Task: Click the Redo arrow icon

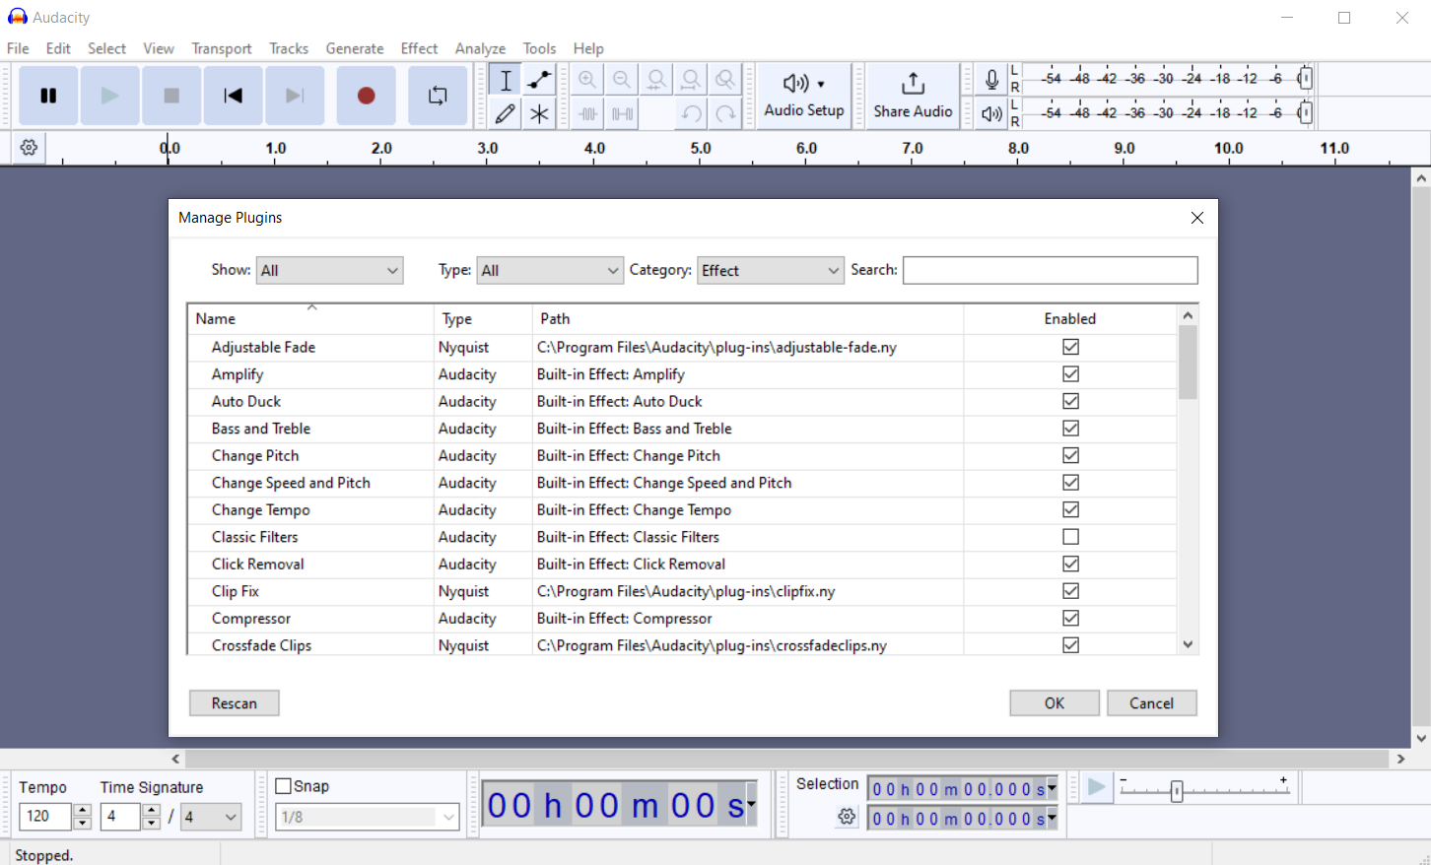Action: pos(725,113)
